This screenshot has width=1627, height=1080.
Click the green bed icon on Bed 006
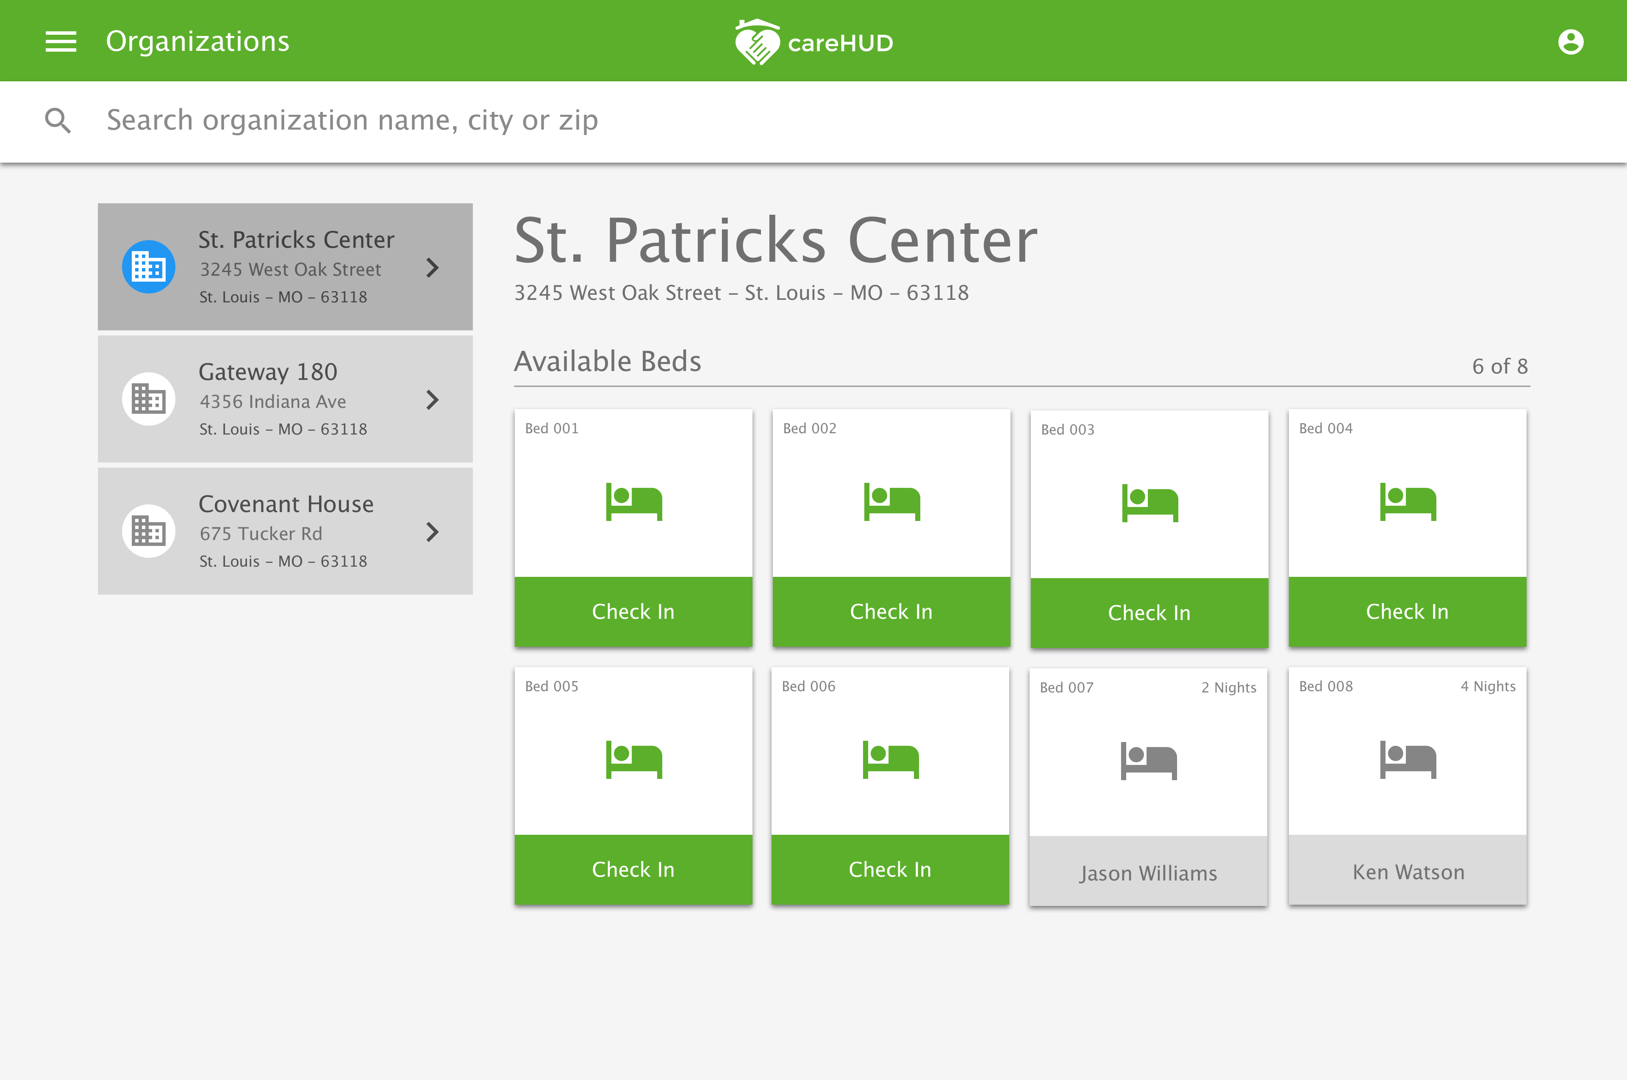pos(890,759)
